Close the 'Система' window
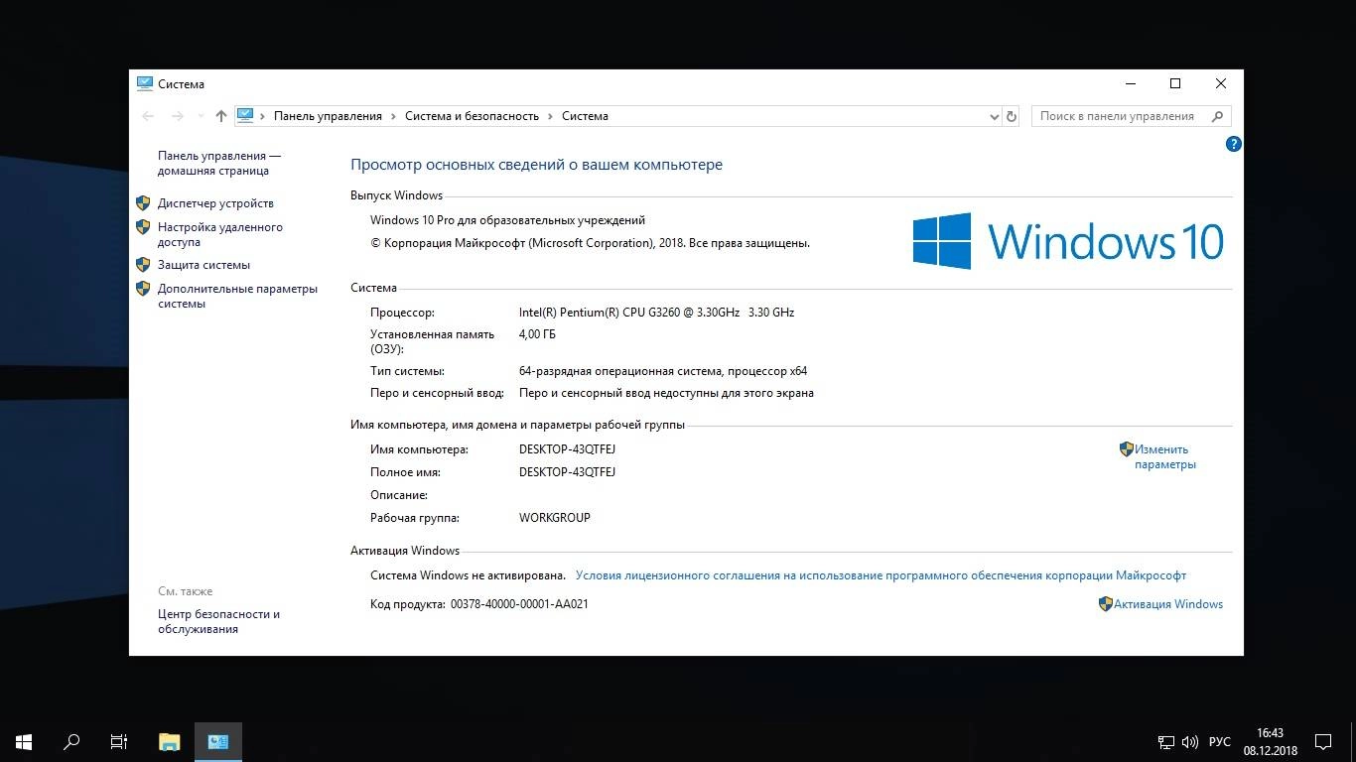 pos(1221,83)
